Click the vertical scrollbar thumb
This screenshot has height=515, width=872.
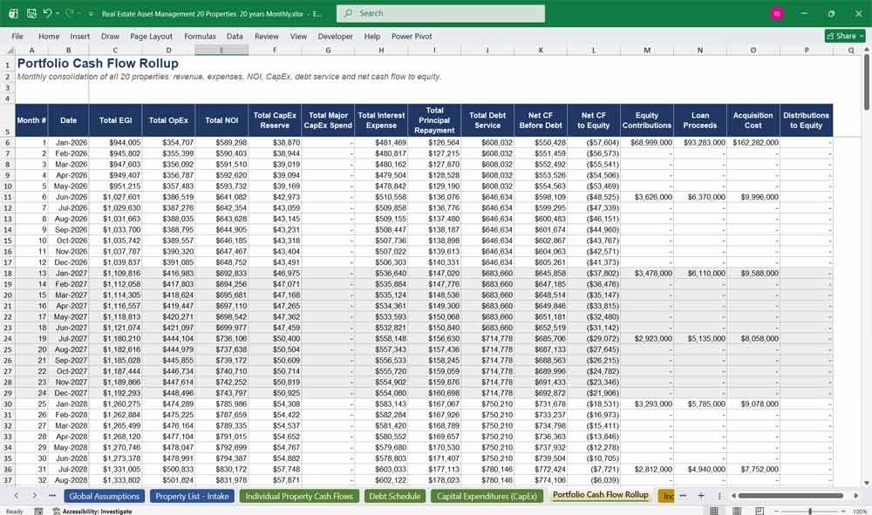867,82
